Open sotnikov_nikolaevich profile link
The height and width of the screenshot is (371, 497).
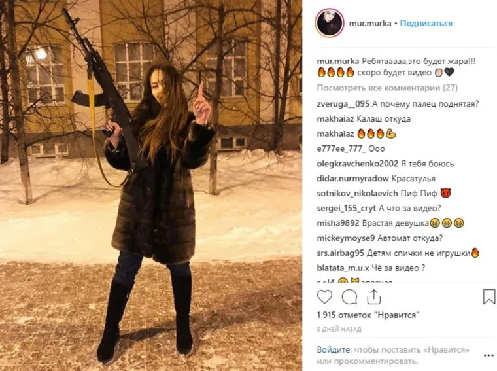click(357, 194)
